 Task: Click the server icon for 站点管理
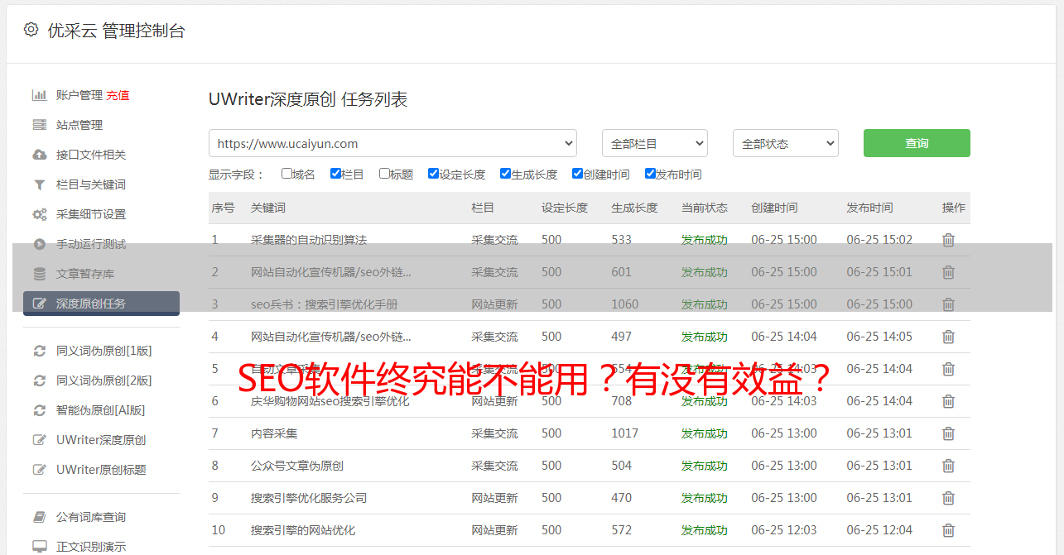pyautogui.click(x=39, y=125)
